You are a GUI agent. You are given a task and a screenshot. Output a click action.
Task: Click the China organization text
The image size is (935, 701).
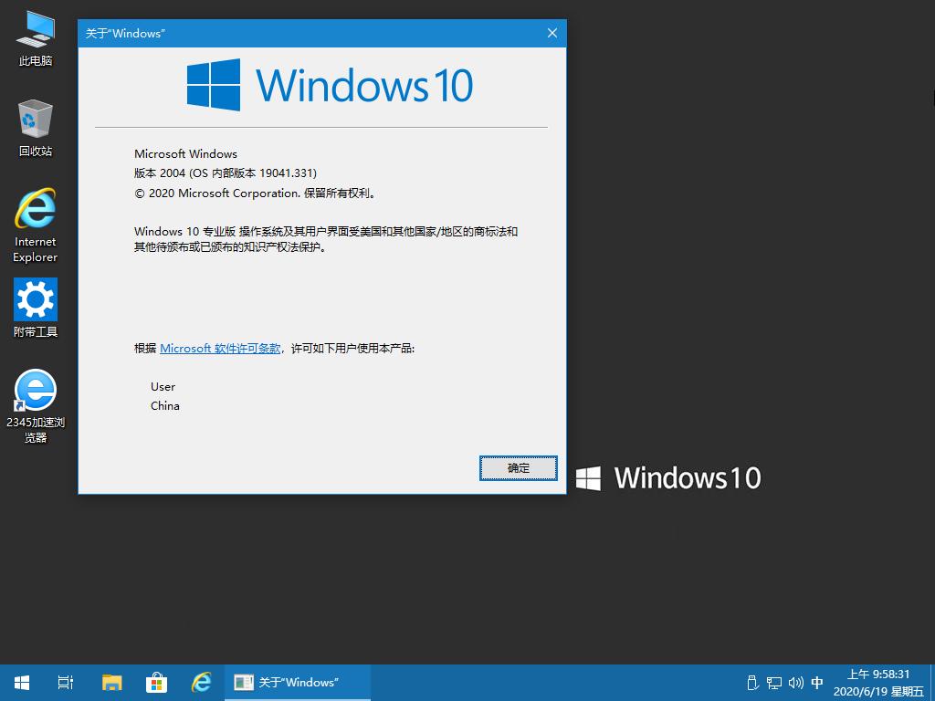pos(164,406)
